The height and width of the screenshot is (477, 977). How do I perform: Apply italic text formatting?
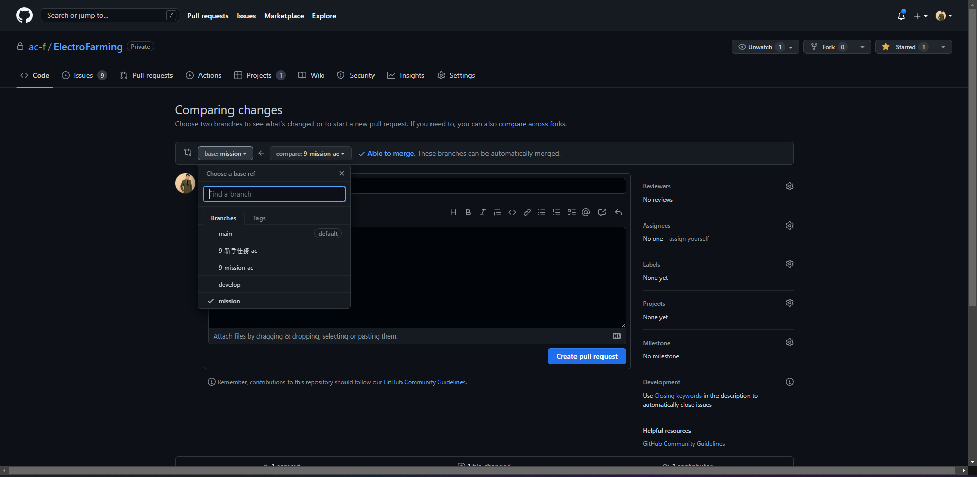pyautogui.click(x=482, y=212)
